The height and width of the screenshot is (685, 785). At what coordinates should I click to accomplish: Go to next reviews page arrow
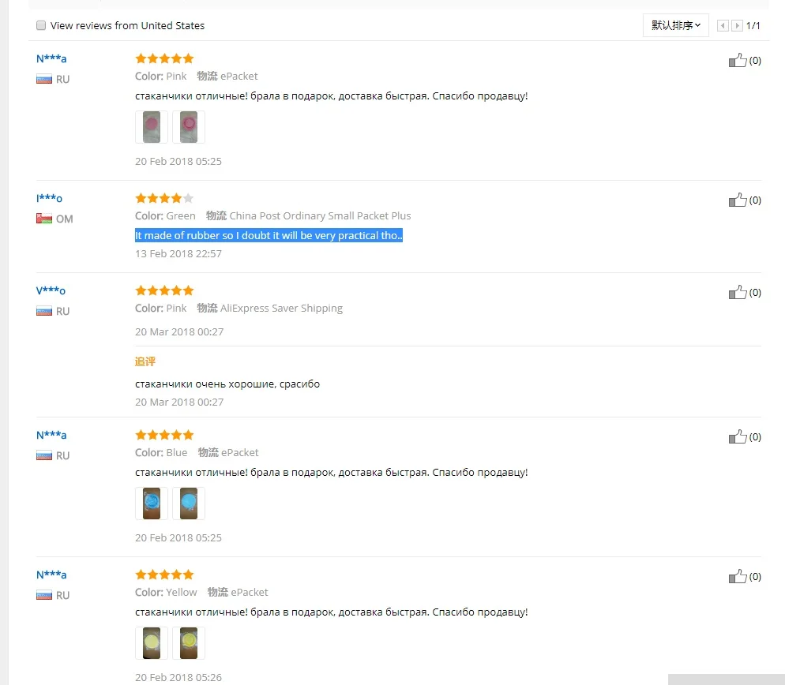click(x=737, y=26)
